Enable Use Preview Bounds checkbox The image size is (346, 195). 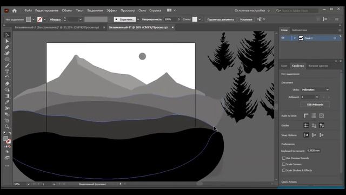[283, 158]
